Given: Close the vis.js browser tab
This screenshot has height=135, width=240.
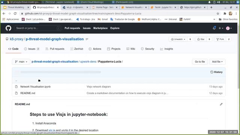Looking at the screenshot, I should pyautogui.click(x=87, y=7).
